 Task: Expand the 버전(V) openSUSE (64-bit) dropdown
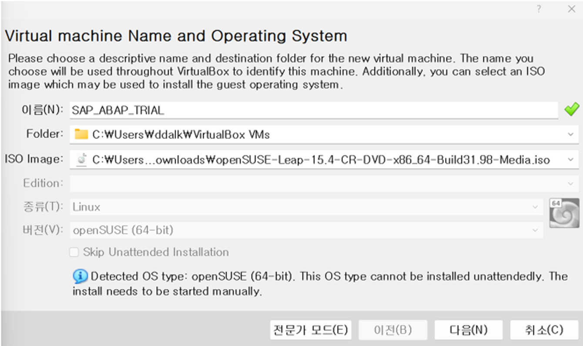click(535, 231)
